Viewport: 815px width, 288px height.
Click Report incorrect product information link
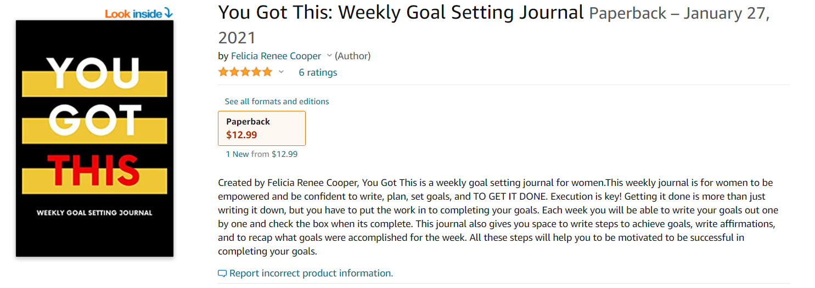pyautogui.click(x=311, y=273)
